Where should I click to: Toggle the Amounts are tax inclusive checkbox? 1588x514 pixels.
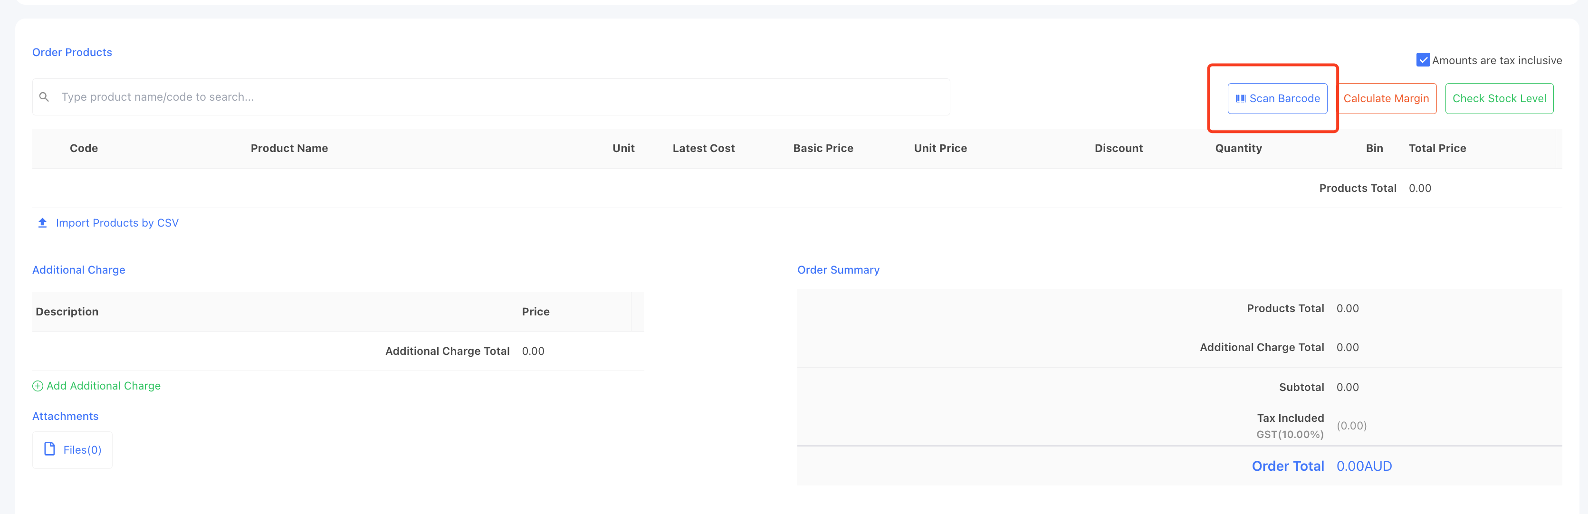[1423, 60]
